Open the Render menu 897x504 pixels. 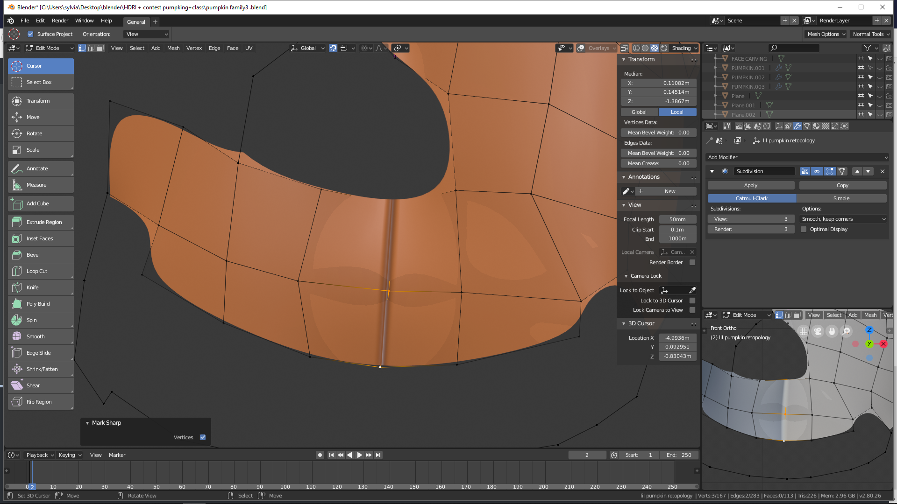click(x=60, y=21)
